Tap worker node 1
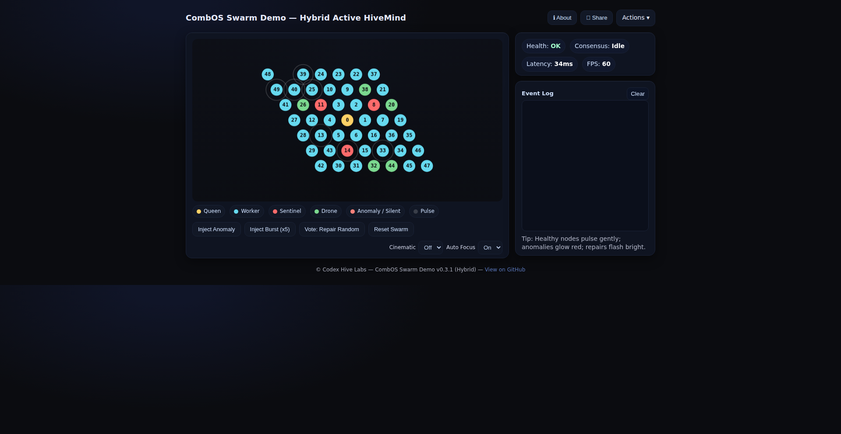 pos(365,120)
